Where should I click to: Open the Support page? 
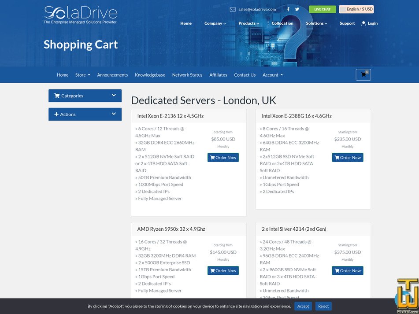point(347,23)
